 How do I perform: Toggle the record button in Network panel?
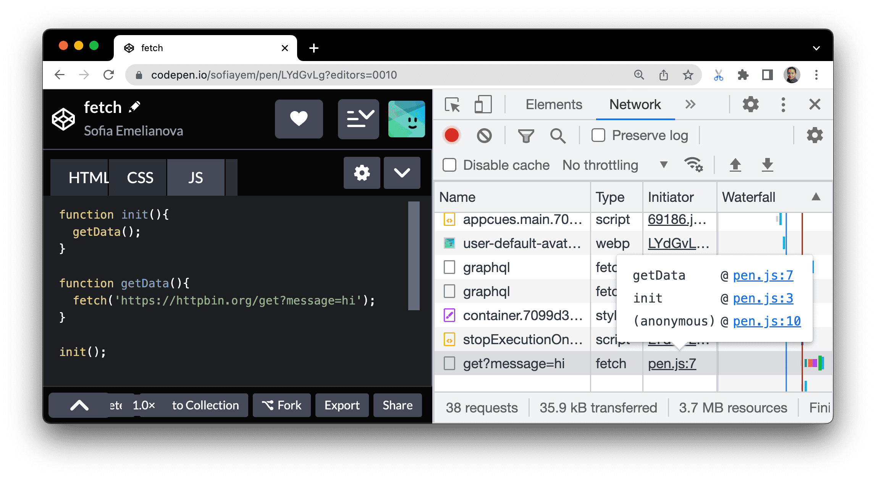[450, 136]
